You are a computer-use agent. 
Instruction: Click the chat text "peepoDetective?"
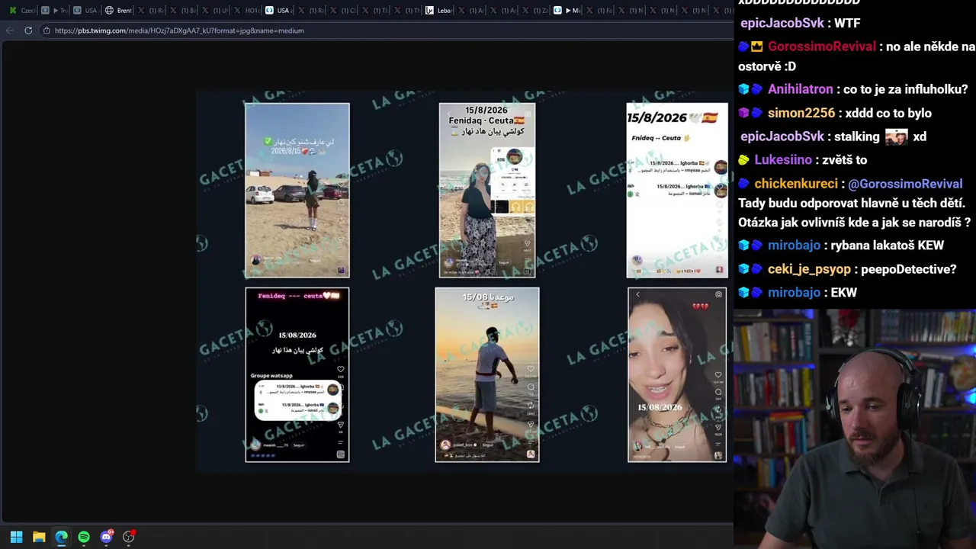click(908, 269)
